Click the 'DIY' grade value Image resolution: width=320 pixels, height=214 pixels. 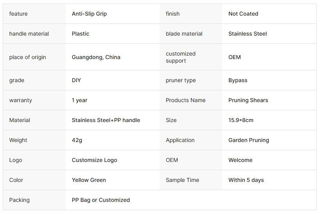click(76, 80)
